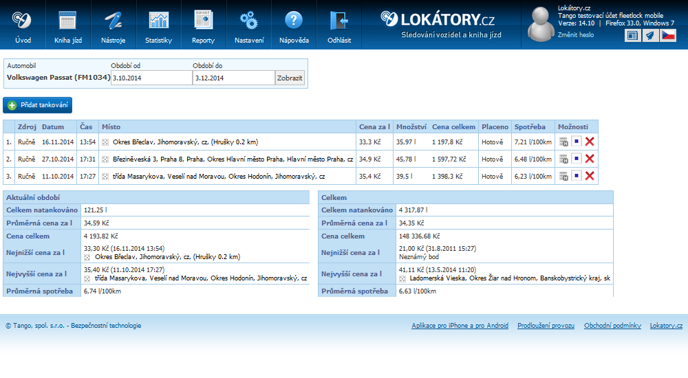
Task: Open the Volkswagen Passat vehicle selector
Action: pos(58,78)
